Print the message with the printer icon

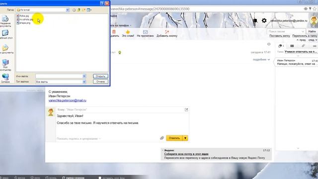click(x=269, y=44)
